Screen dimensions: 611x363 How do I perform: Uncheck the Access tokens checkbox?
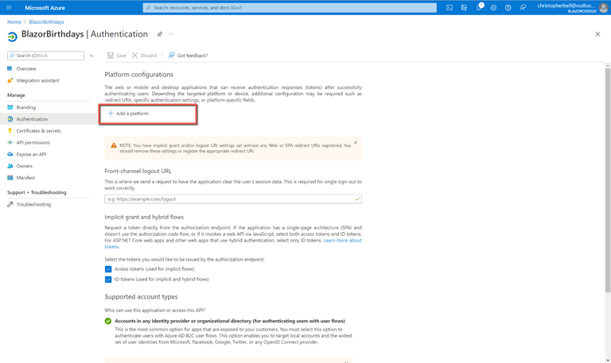click(x=108, y=269)
